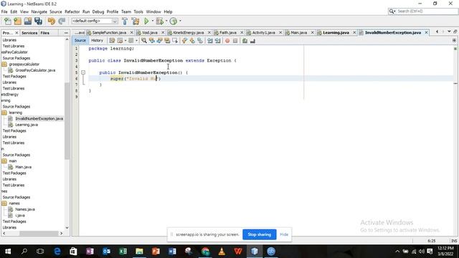Select GrossPayCalculator.java in project tree
The width and height of the screenshot is (459, 258).
point(35,70)
